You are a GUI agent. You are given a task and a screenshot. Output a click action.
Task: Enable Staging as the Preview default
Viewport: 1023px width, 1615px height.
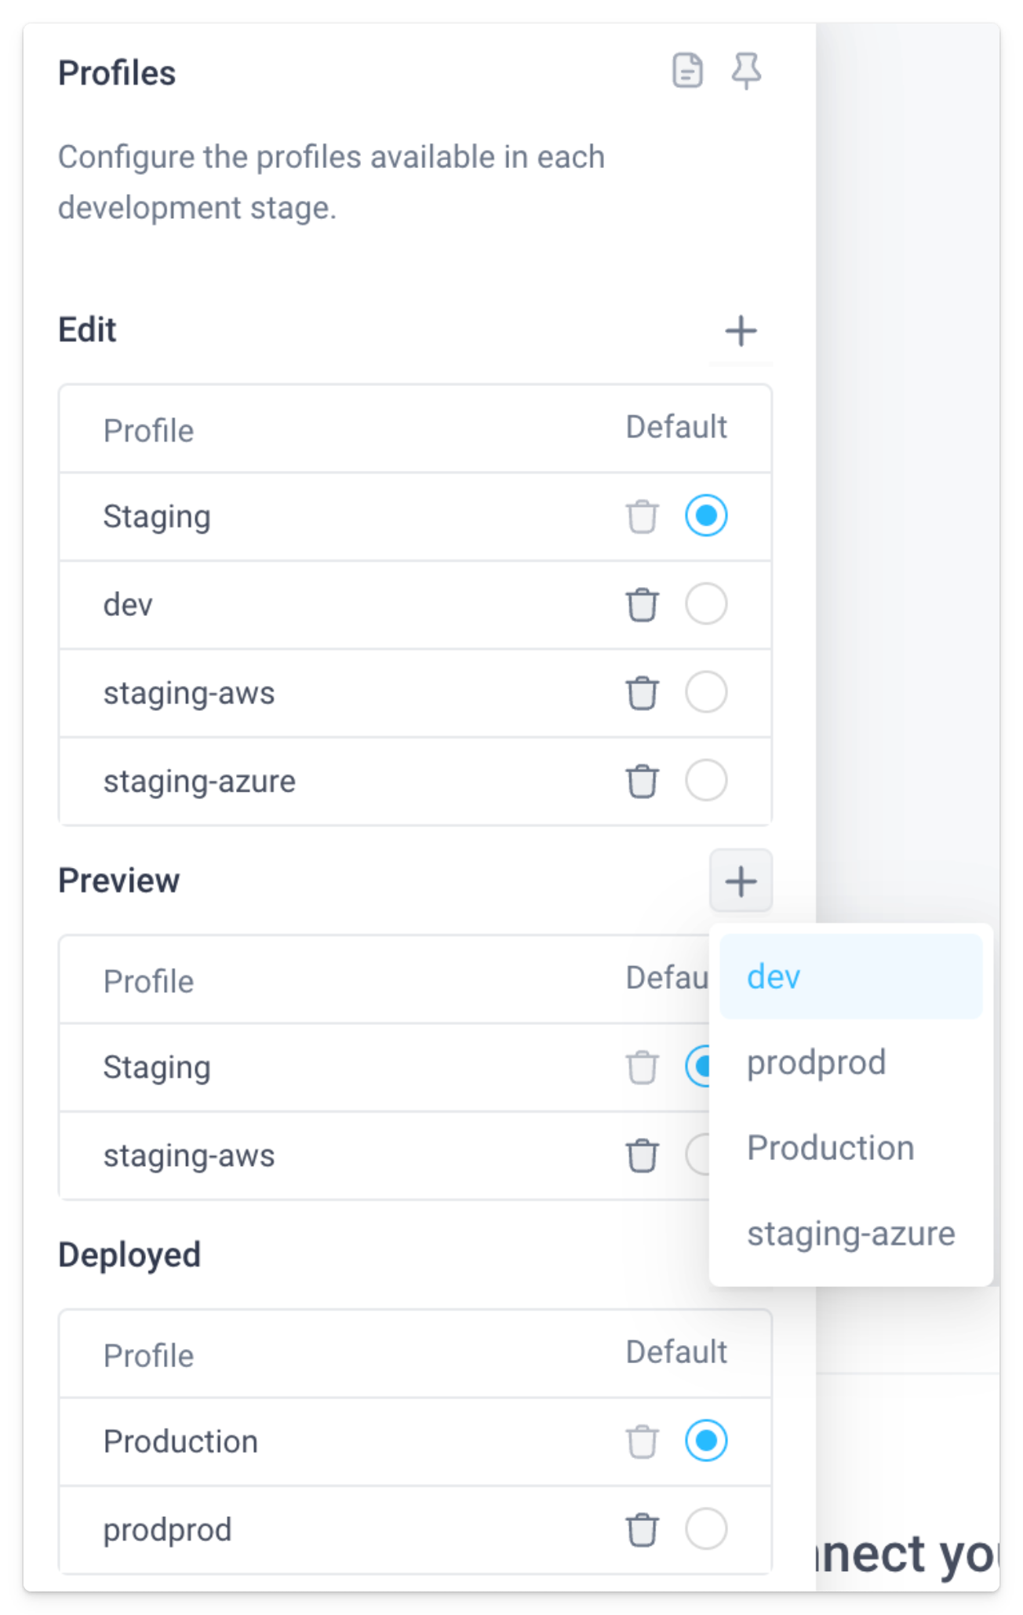706,1067
